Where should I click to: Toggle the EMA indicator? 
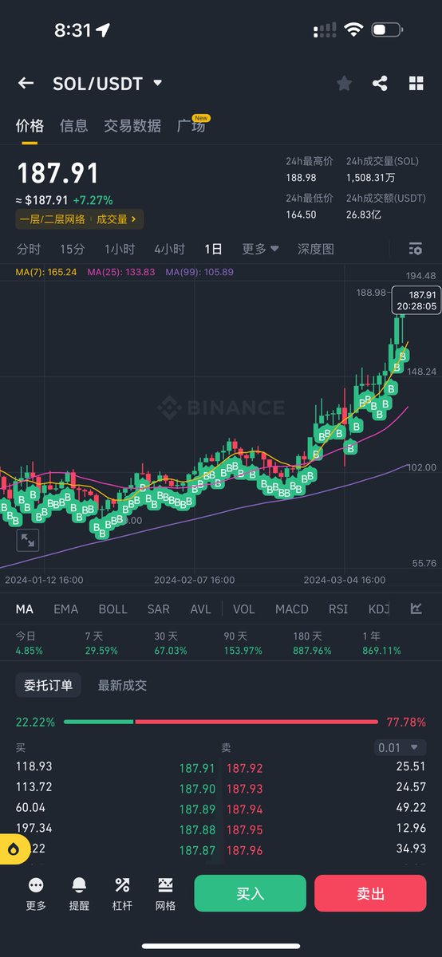tap(66, 608)
